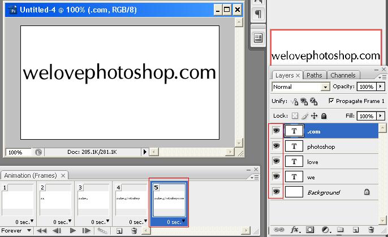The width and height of the screenshot is (388, 237).
Task: Add a layer mask icon
Action: 310,230
